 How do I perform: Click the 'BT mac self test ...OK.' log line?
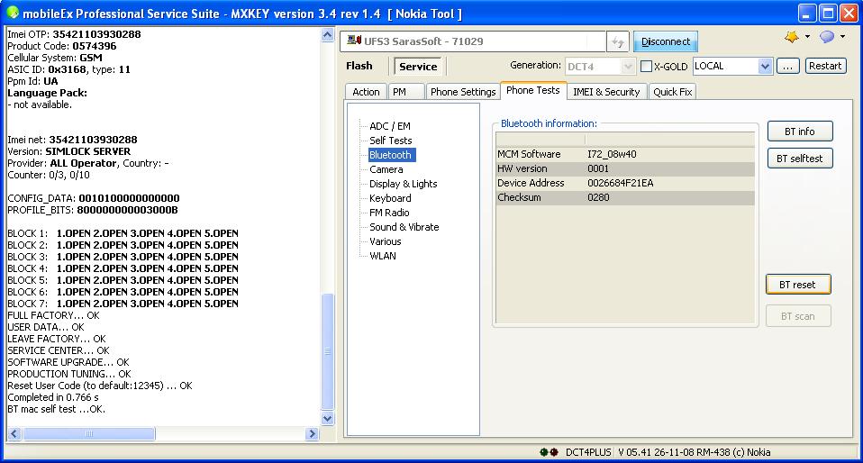(x=56, y=409)
